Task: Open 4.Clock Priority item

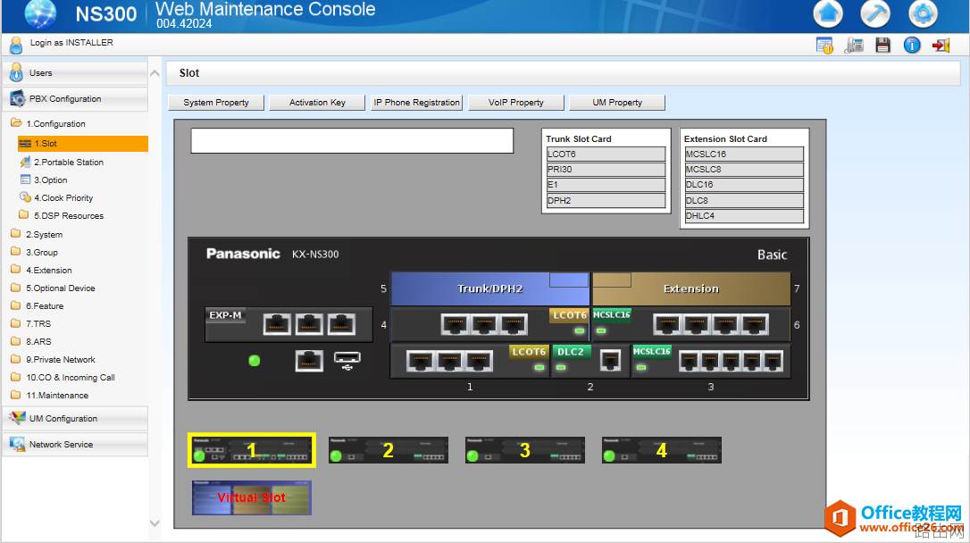Action: point(56,198)
